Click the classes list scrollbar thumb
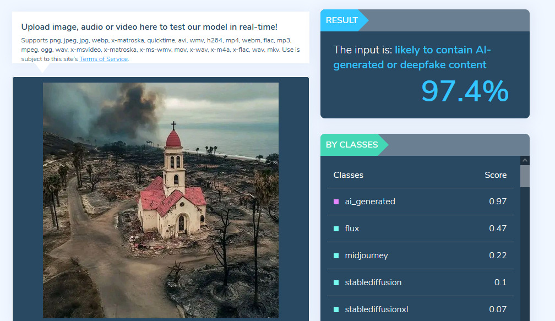The image size is (555, 321). point(525,176)
